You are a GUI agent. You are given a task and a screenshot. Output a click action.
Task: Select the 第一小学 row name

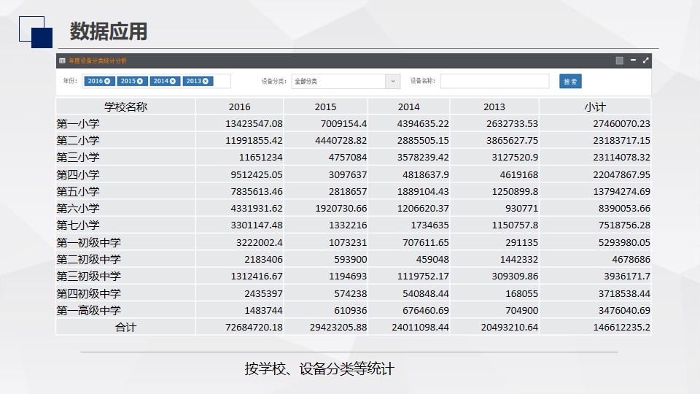(78, 124)
